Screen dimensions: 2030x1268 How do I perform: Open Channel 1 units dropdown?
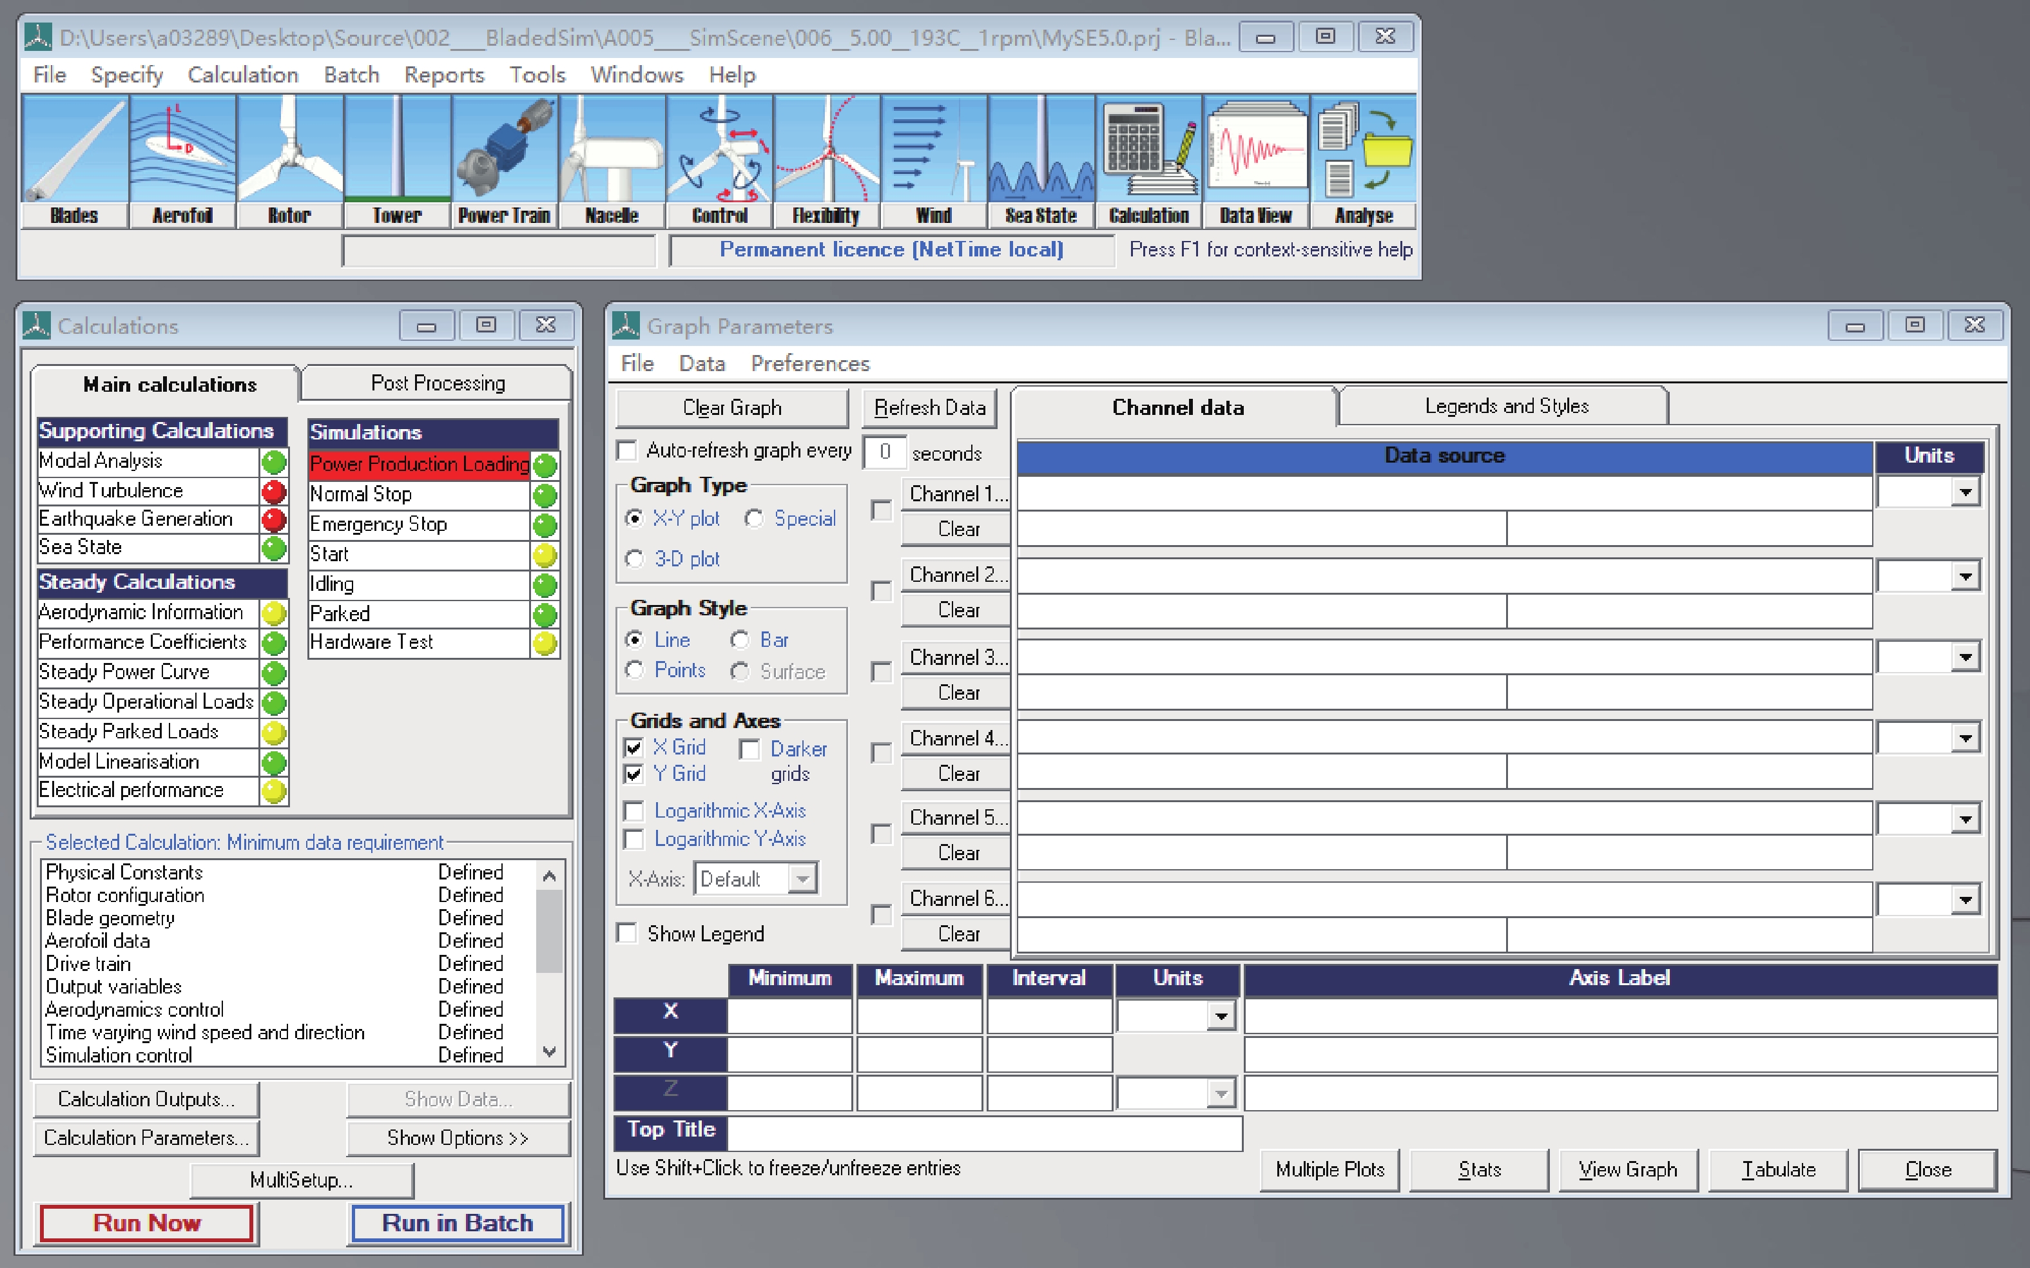click(1966, 492)
